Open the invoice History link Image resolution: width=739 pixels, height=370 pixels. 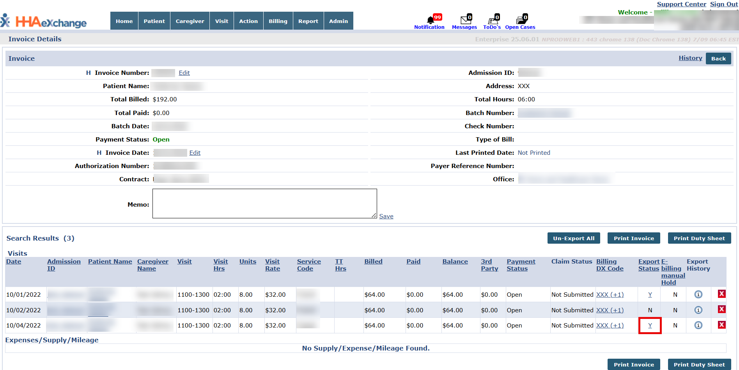pyautogui.click(x=690, y=58)
